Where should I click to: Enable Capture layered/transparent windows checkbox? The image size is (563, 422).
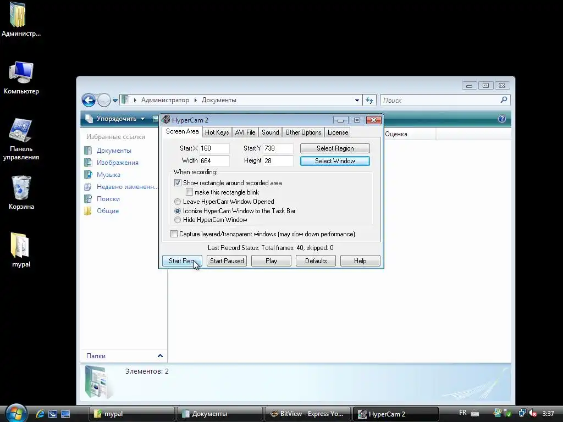point(174,234)
